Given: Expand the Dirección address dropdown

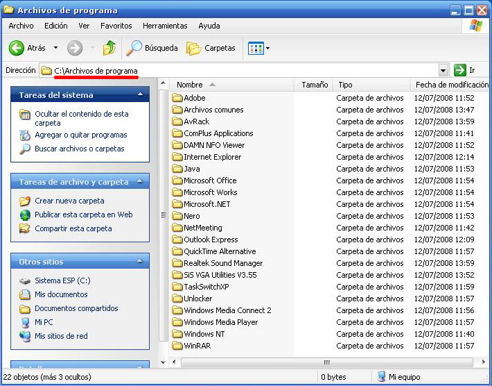Looking at the screenshot, I should point(443,70).
